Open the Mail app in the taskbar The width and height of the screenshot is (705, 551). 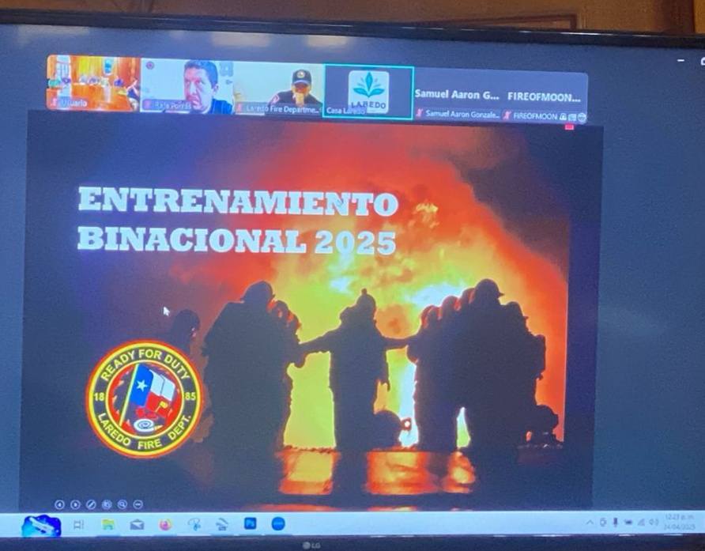[x=137, y=524]
